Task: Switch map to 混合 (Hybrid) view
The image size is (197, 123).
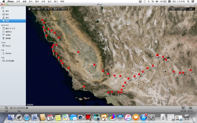Action: pyautogui.click(x=182, y=9)
